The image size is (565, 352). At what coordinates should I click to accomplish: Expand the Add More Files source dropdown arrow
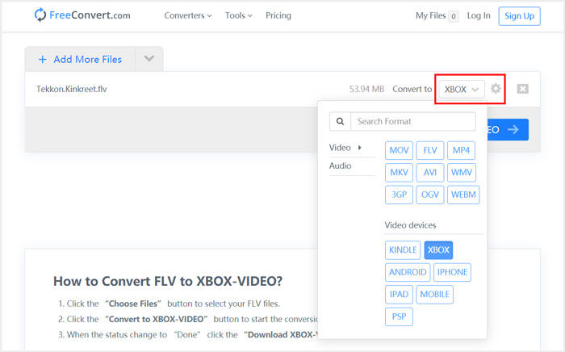[x=149, y=59]
